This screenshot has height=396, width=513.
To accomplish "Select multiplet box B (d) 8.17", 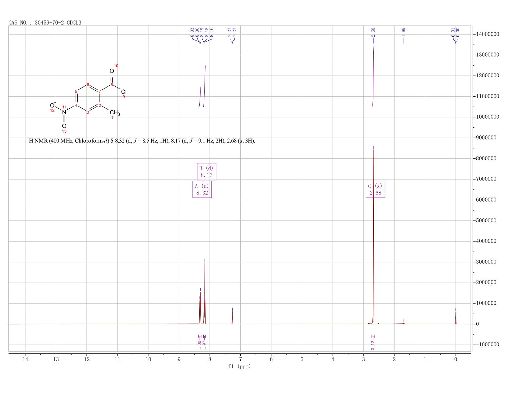I will (x=206, y=172).
